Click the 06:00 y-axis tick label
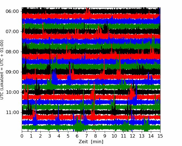Viewport: 182px width, 146px height. (x=12, y=12)
